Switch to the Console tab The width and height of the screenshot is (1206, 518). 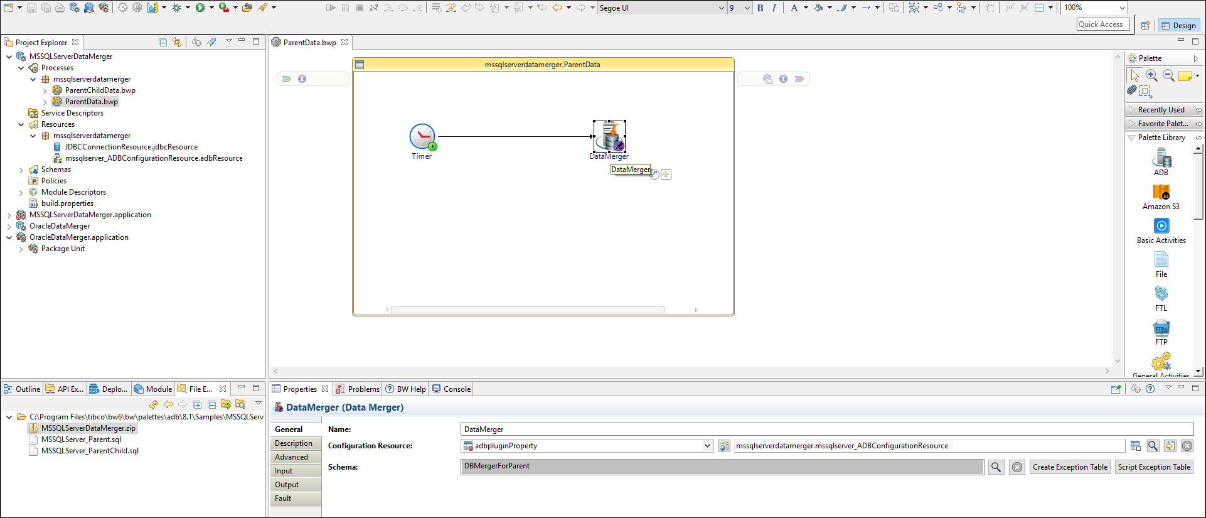[x=456, y=389]
